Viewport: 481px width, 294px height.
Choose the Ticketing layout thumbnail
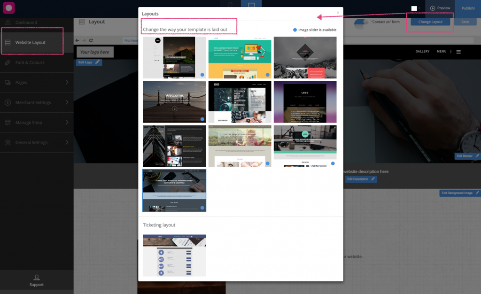174,255
